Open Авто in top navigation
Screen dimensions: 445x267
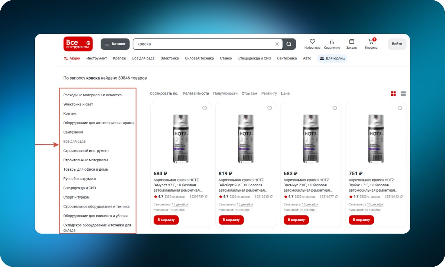[x=307, y=58]
